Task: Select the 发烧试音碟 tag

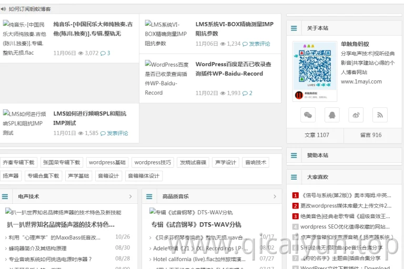Action: tap(193, 162)
